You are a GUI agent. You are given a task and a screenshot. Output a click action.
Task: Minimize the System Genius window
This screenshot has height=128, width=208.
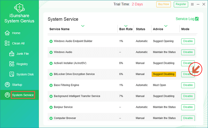[x=198, y=4]
